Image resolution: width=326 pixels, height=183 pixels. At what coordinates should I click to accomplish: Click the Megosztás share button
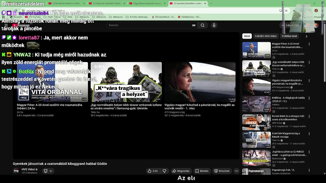point(181,171)
